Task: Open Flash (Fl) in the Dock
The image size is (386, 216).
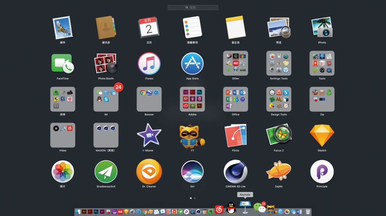Action: pos(90,212)
